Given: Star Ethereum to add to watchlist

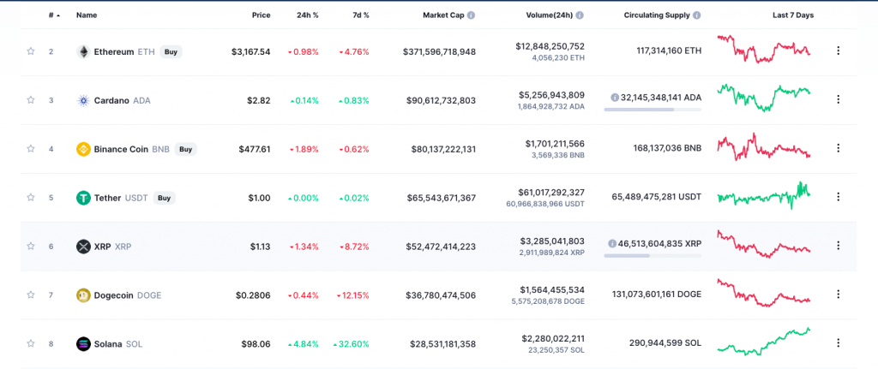Looking at the screenshot, I should point(31,51).
